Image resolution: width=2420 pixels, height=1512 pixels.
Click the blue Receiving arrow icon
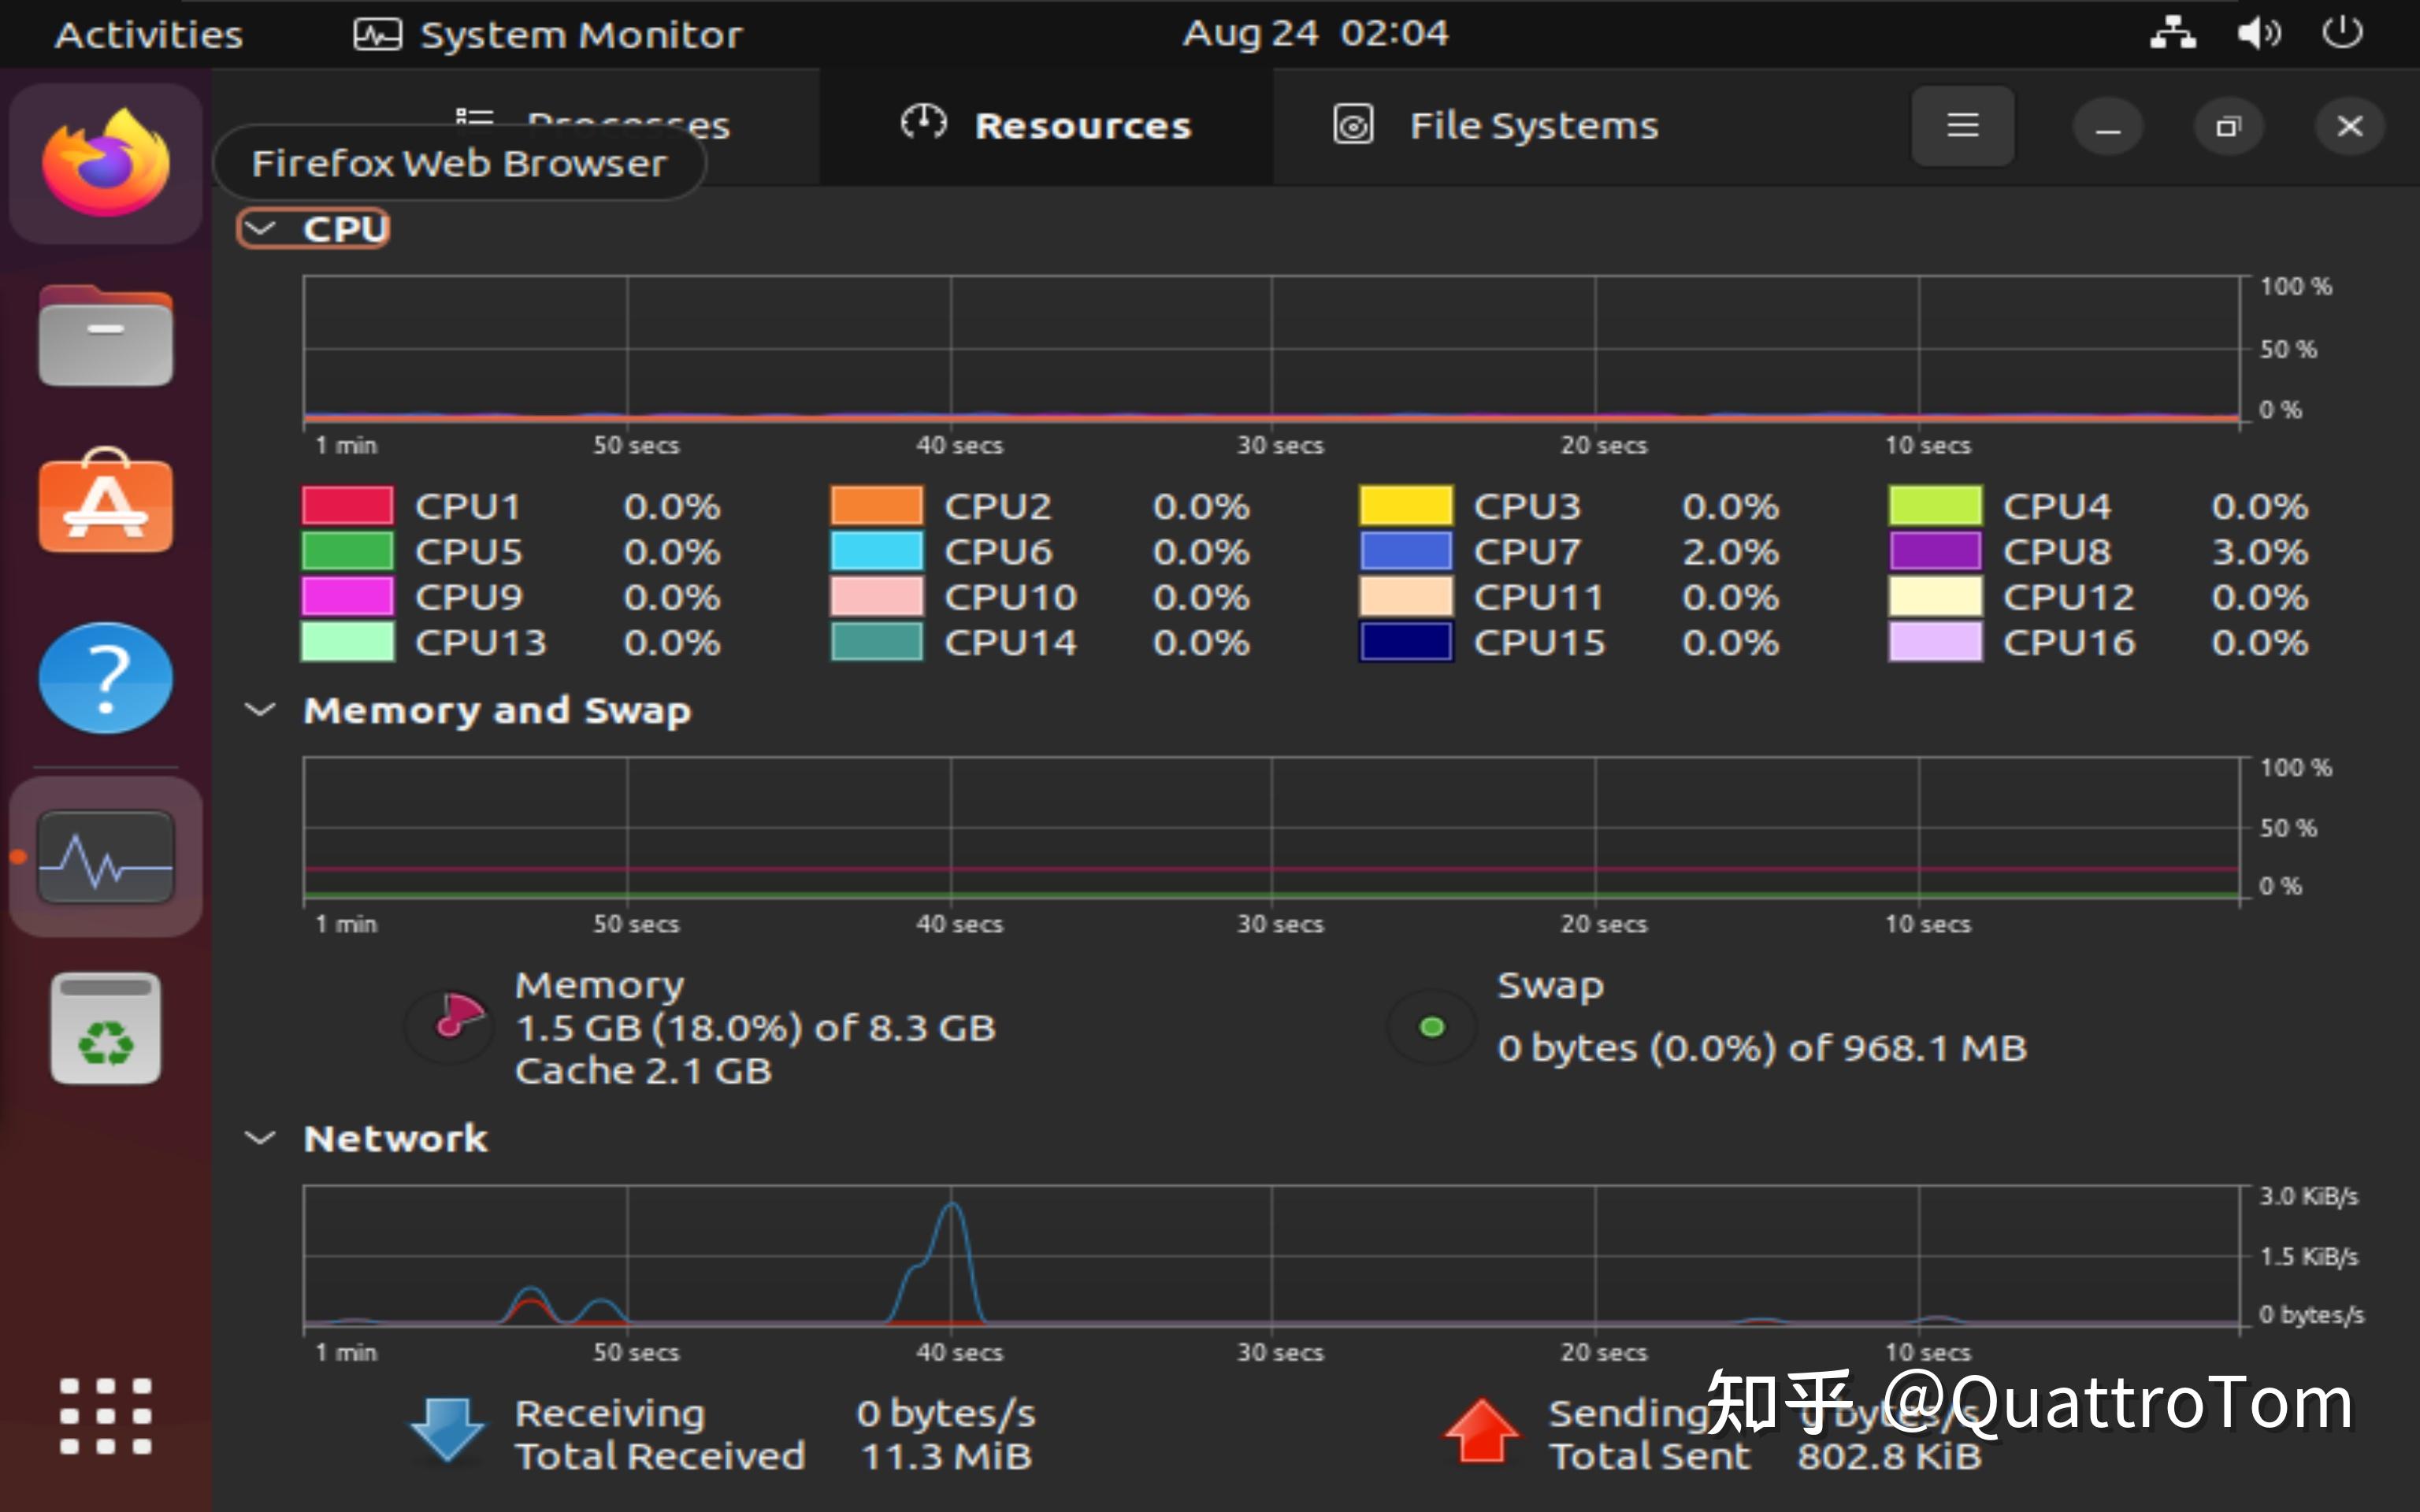click(x=447, y=1431)
